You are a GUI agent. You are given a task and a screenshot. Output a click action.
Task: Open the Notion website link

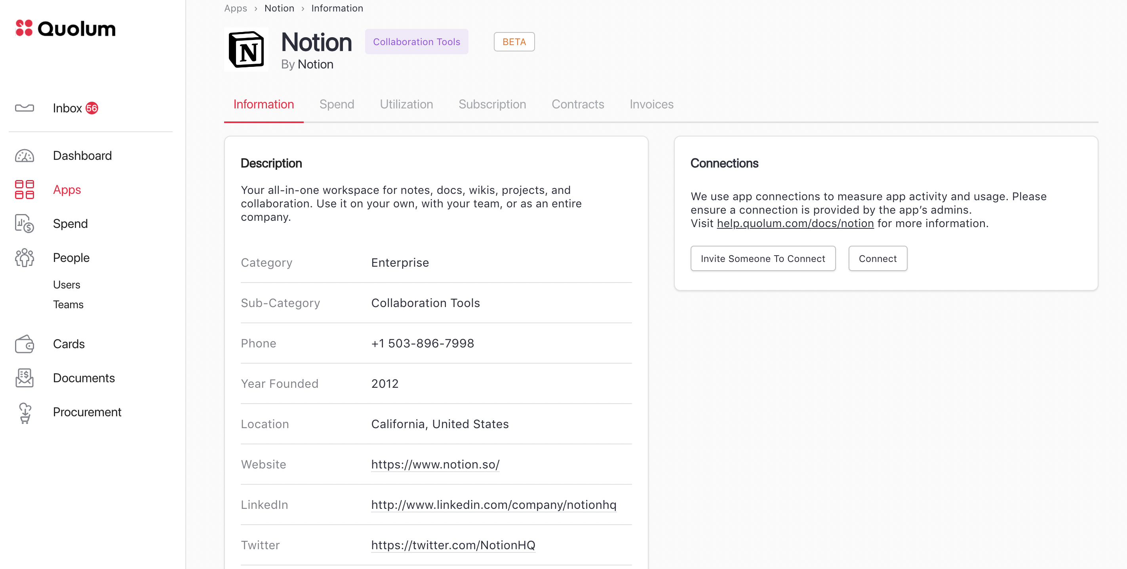click(x=435, y=464)
